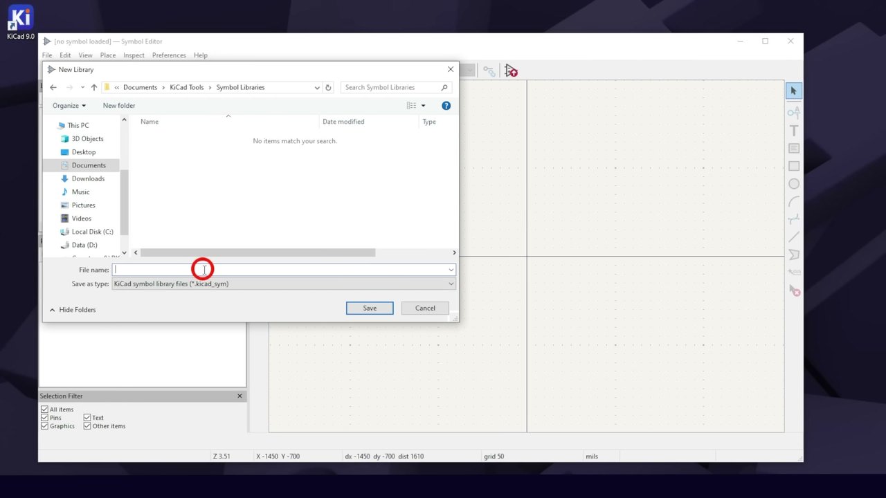Image resolution: width=886 pixels, height=498 pixels.
Task: Open the Organize dropdown
Action: 69,105
